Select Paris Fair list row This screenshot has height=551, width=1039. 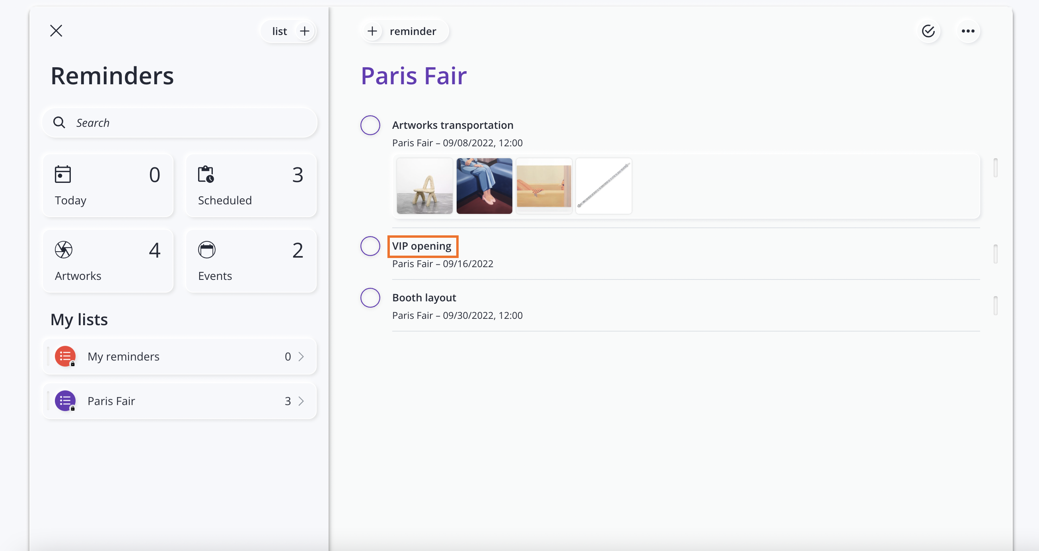pos(179,401)
